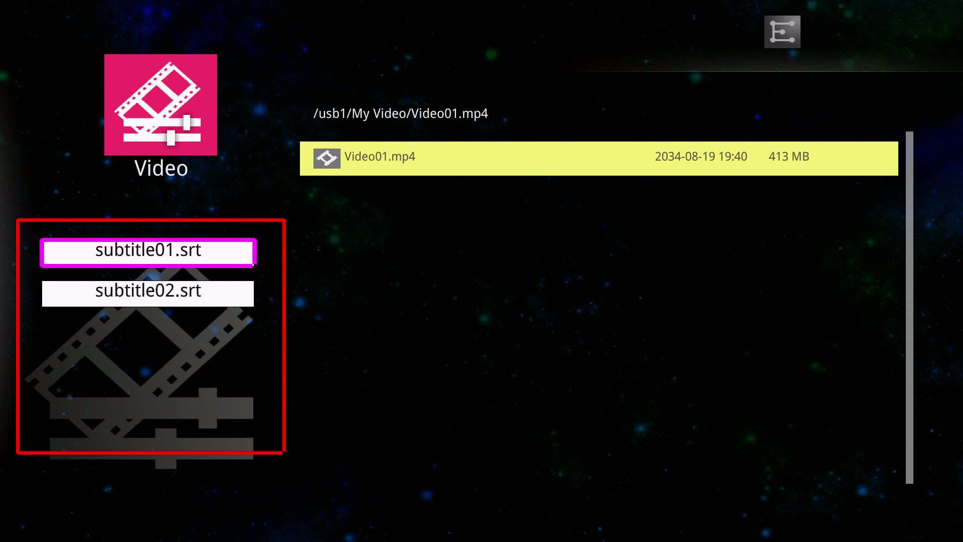
Task: Open the pink Video category icon
Action: click(x=160, y=105)
